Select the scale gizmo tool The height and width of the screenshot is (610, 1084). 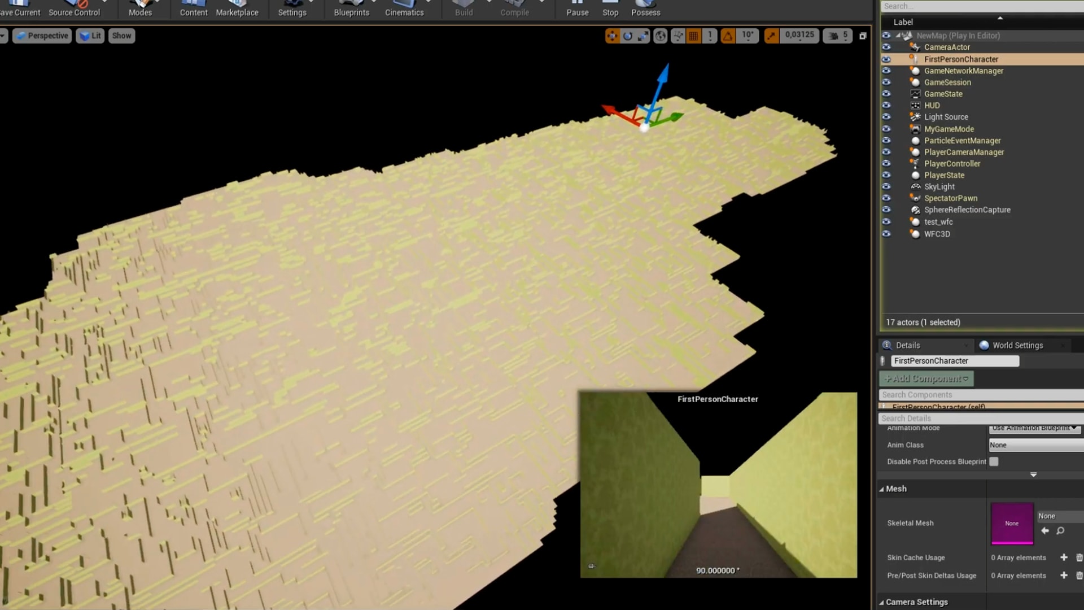click(x=643, y=36)
